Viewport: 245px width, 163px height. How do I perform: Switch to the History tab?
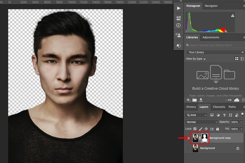point(191,107)
